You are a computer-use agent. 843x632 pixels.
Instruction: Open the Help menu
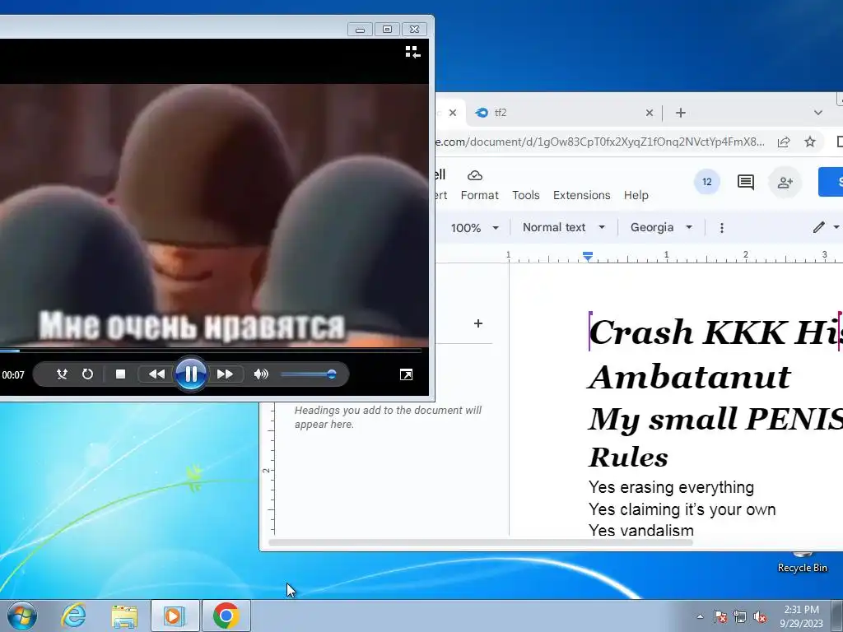click(636, 195)
